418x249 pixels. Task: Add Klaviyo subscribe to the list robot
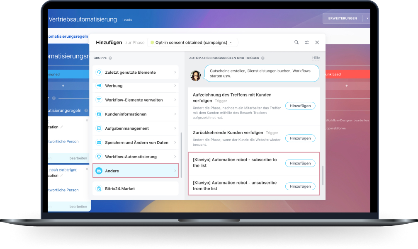[x=300, y=163]
